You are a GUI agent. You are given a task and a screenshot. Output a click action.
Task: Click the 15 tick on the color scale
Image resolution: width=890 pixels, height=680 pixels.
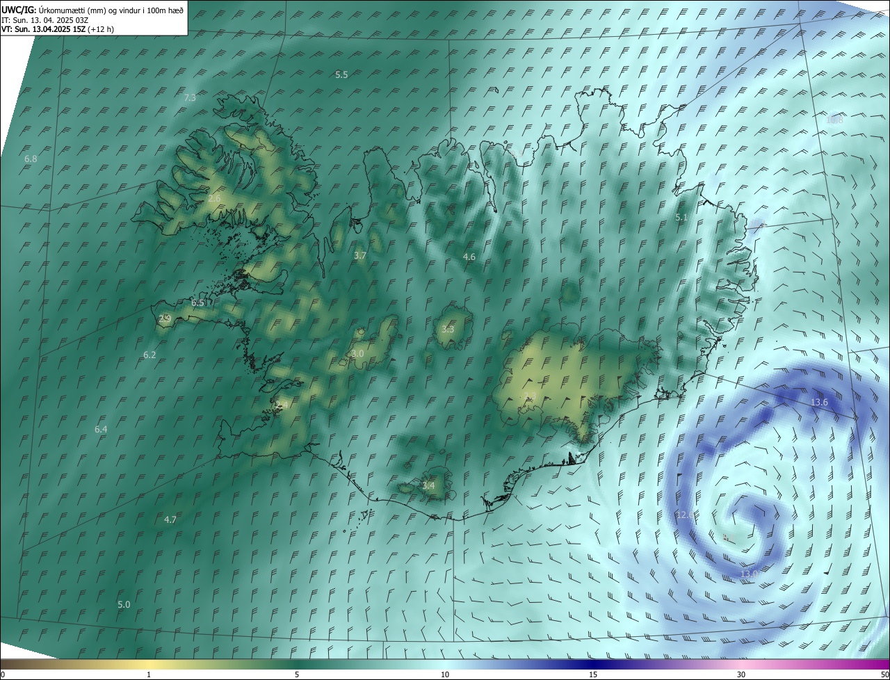click(x=593, y=674)
